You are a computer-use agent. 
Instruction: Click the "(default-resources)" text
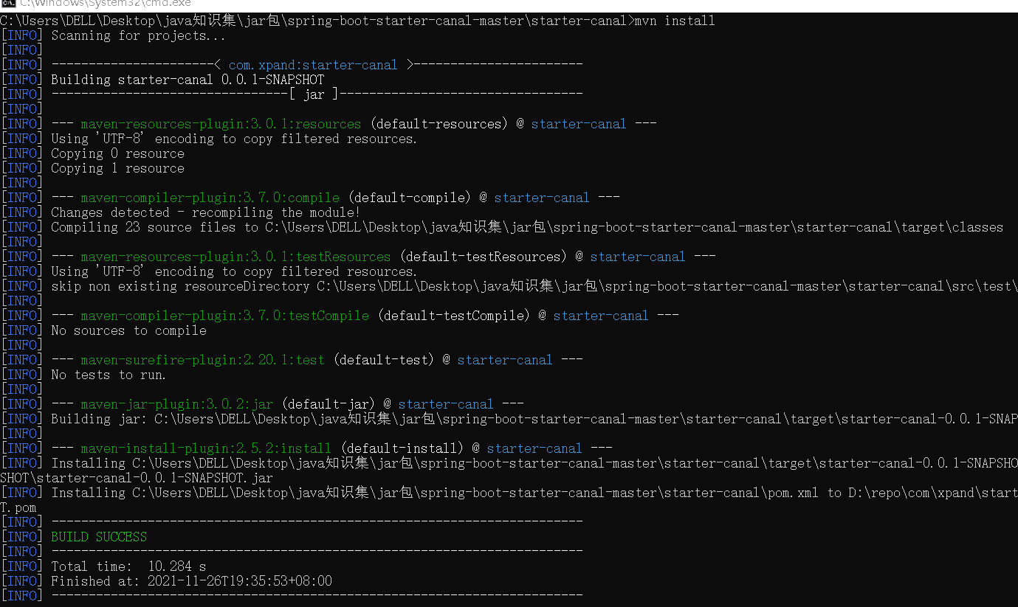439,124
